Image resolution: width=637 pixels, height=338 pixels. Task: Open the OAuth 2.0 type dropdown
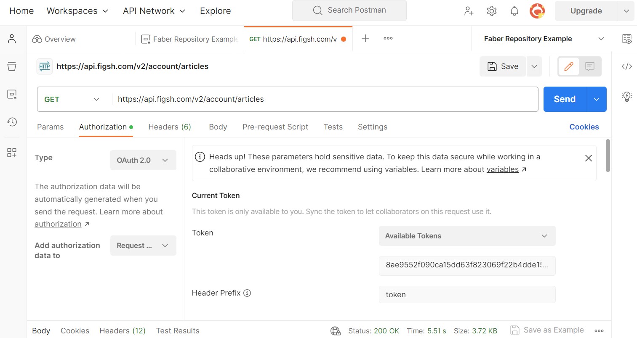point(143,160)
